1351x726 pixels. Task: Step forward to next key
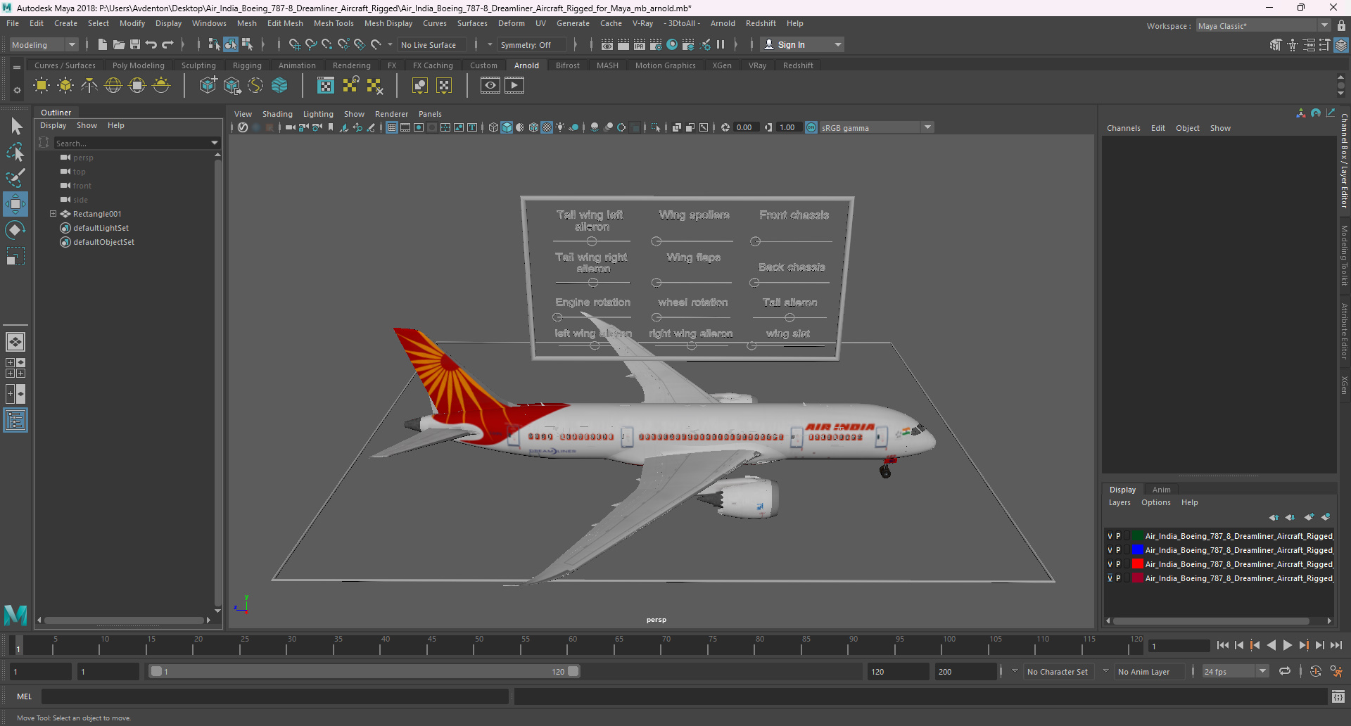[x=1303, y=645]
